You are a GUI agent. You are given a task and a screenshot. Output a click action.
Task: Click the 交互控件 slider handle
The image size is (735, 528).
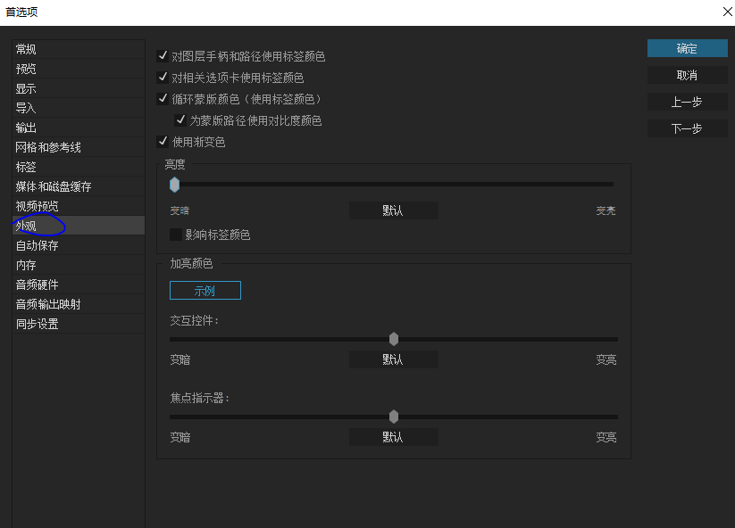tap(394, 339)
